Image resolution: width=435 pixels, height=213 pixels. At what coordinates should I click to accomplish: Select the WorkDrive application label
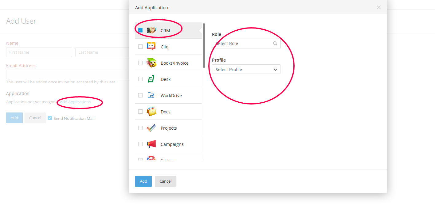tap(171, 96)
